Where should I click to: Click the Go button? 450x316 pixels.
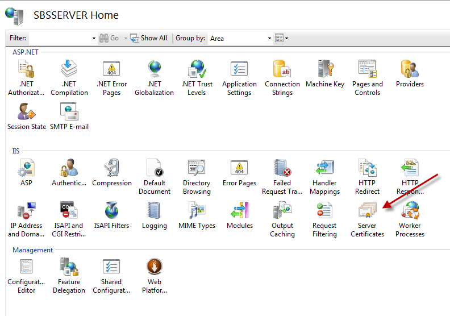tap(109, 38)
